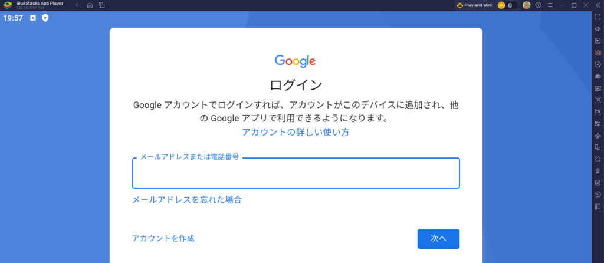Image resolution: width=604 pixels, height=263 pixels.
Task: Open the hamburger menu in title bar
Action: click(550, 5)
